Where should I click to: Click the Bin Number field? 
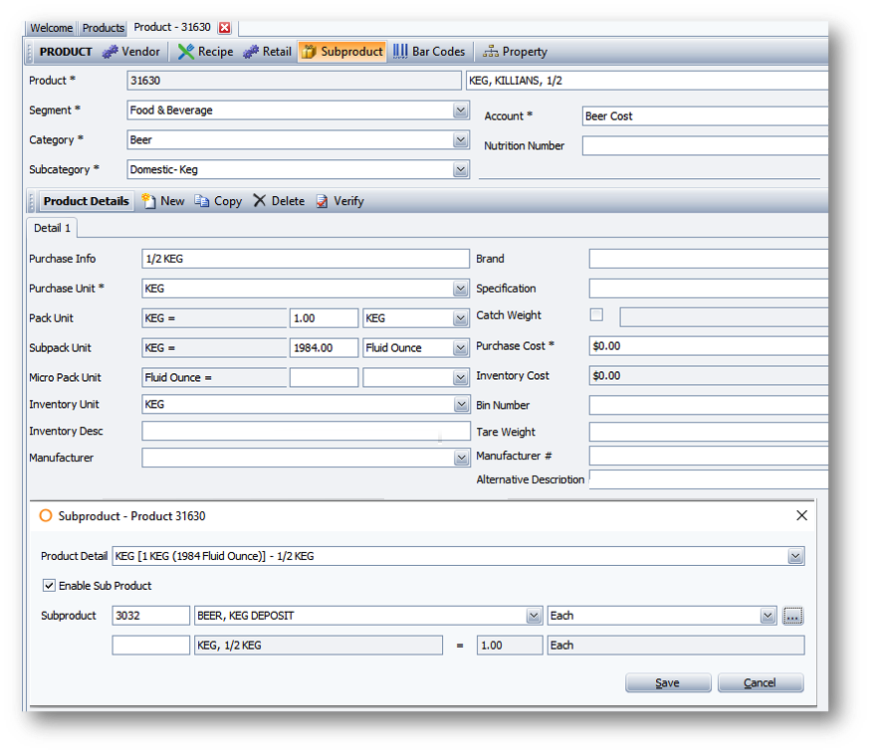(709, 405)
